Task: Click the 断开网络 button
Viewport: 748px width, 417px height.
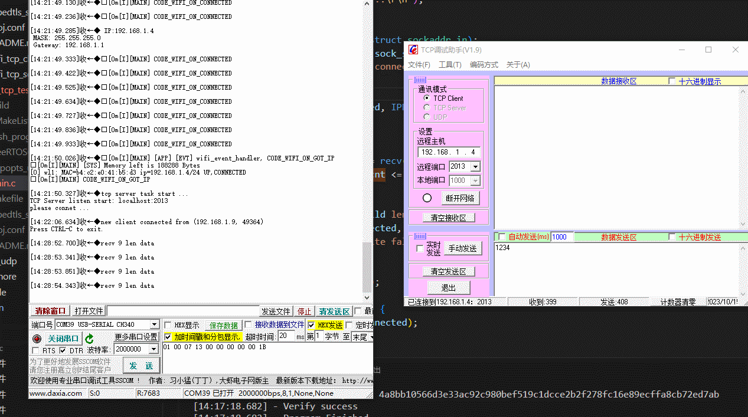Action: [459, 198]
